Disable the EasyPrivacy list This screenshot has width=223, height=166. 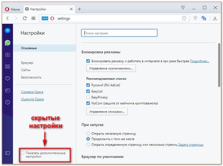(x=88, y=97)
